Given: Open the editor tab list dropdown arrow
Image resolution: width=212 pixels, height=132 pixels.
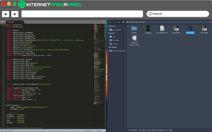Looking at the screenshot, I should coord(104,21).
